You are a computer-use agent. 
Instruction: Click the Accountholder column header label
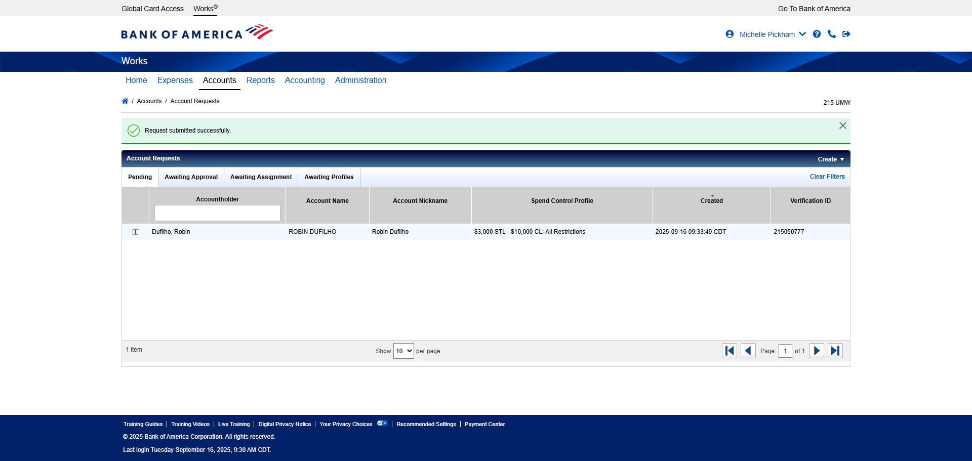217,199
